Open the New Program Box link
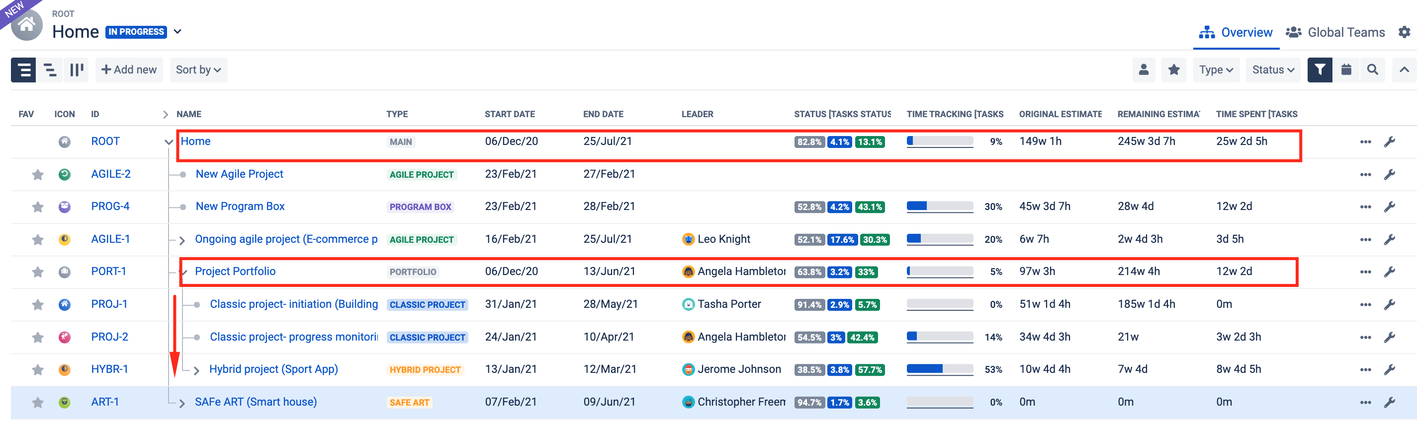This screenshot has height=423, width=1417. 240,207
